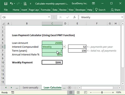Click the Insert Function fx icon

[75, 17]
